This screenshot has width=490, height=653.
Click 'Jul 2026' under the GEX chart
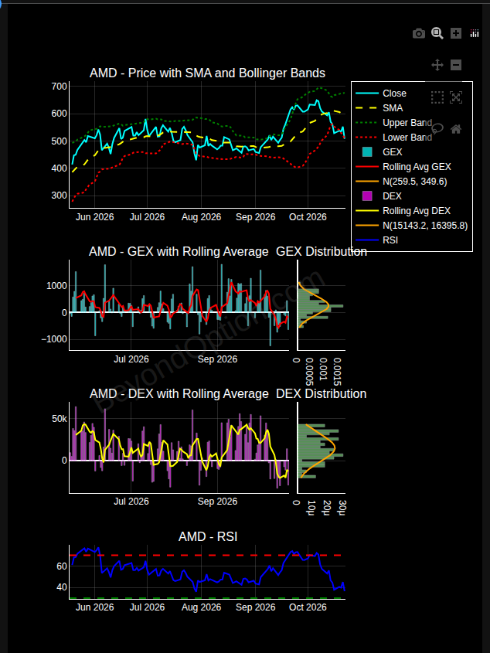[x=131, y=359]
